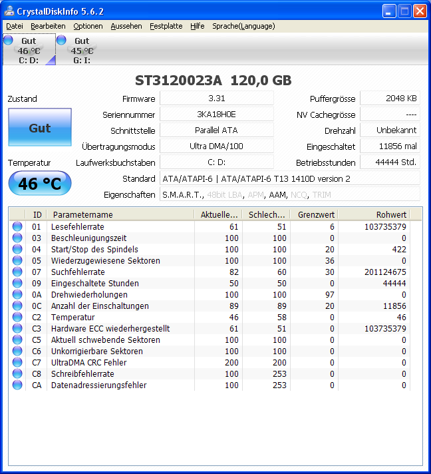
Task: Click the status orb for Temperatur row C2
Action: [x=17, y=317]
